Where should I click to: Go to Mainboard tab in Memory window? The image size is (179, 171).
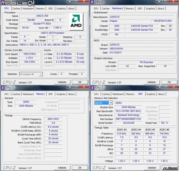28,94
